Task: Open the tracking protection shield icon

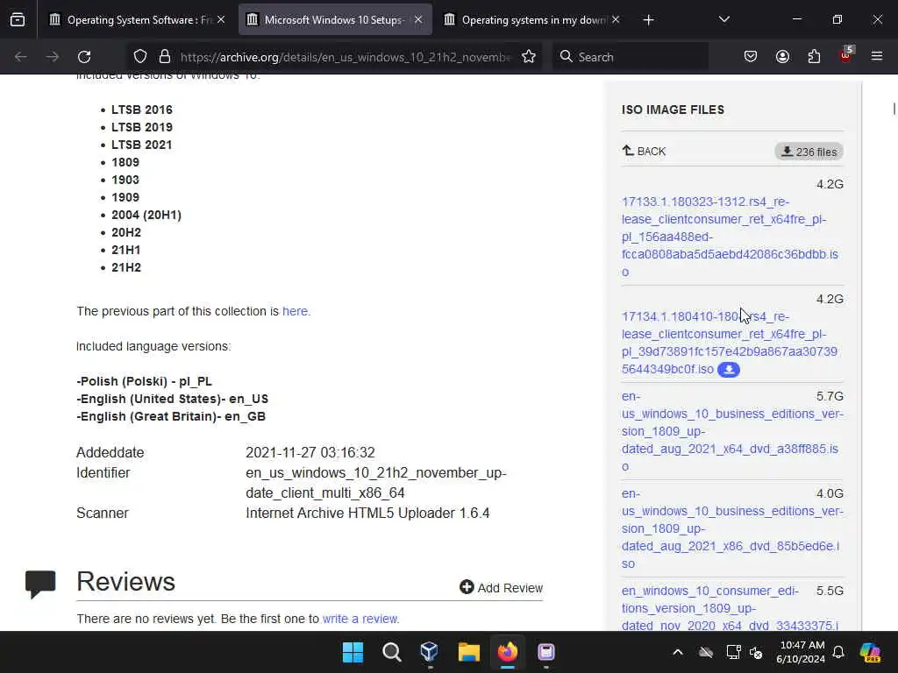Action: [140, 57]
